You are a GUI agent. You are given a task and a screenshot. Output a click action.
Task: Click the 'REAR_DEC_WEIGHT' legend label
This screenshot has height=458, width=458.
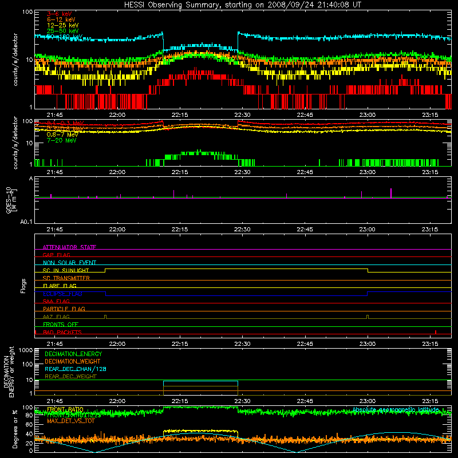coord(70,377)
